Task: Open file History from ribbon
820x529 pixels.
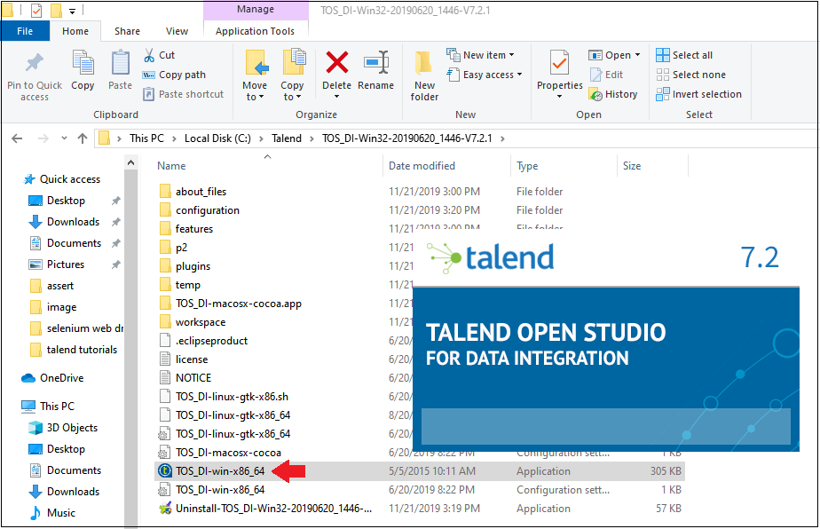Action: click(x=613, y=94)
